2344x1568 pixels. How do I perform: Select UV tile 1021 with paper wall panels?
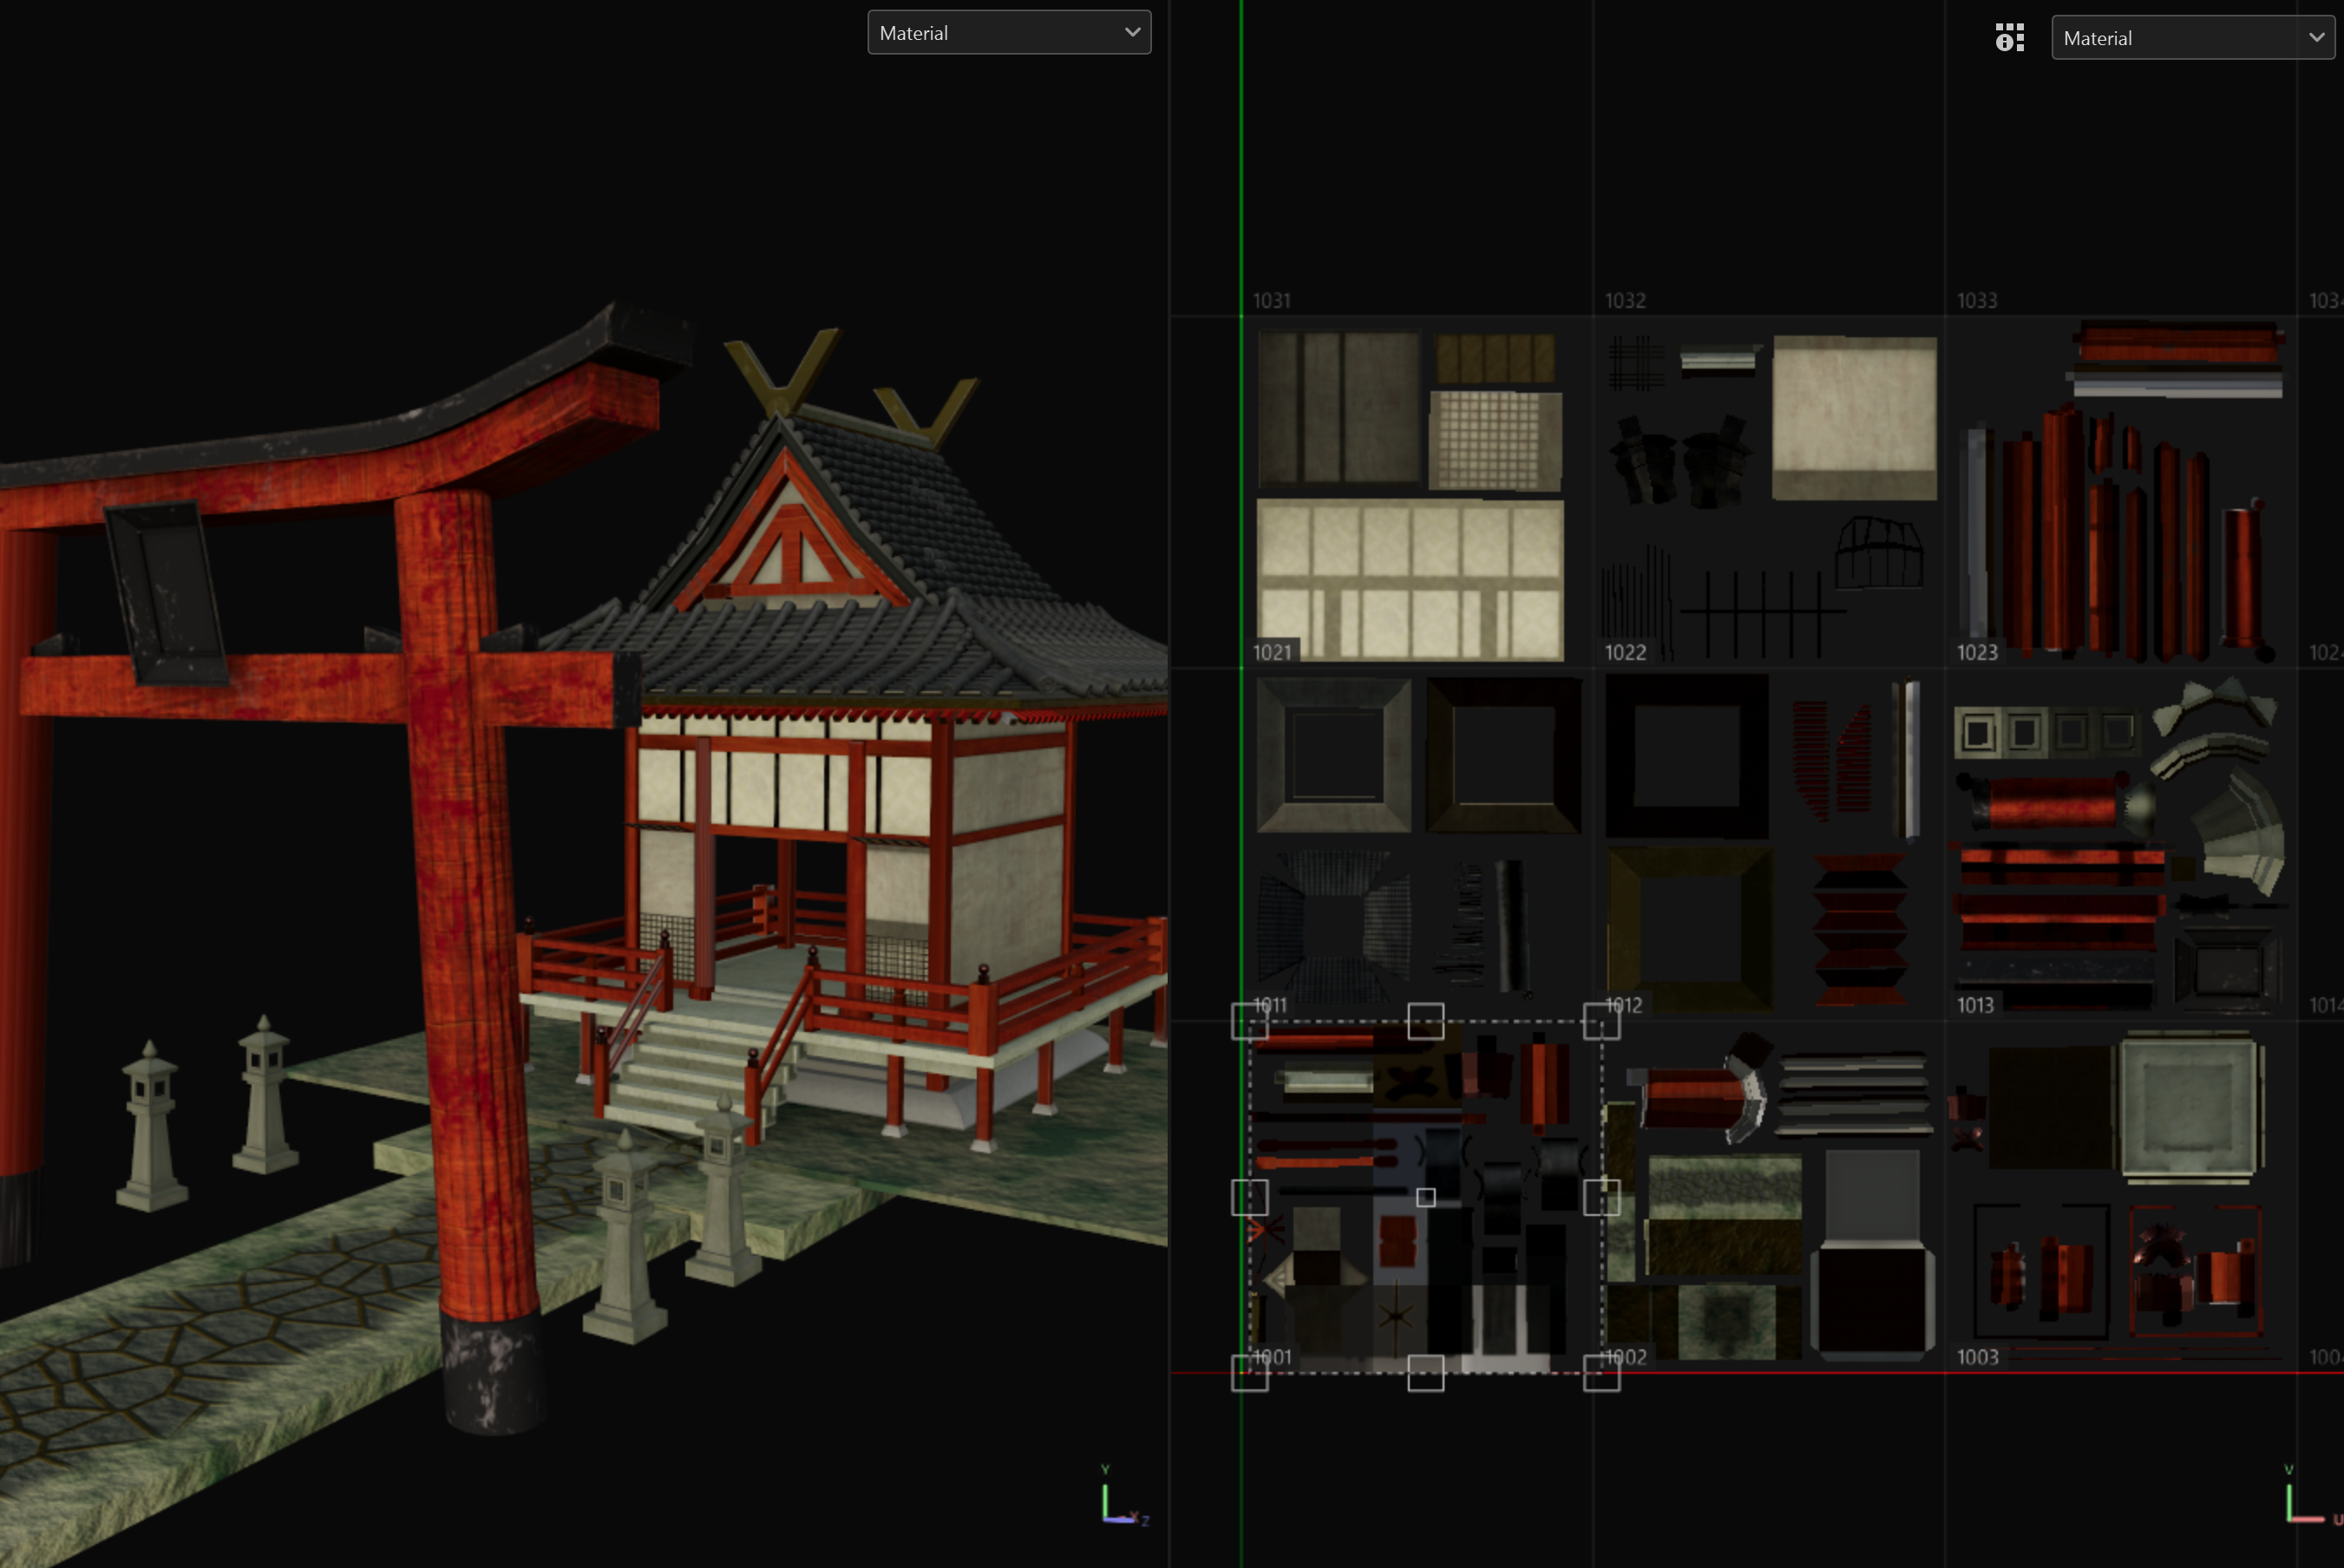pyautogui.click(x=1418, y=493)
